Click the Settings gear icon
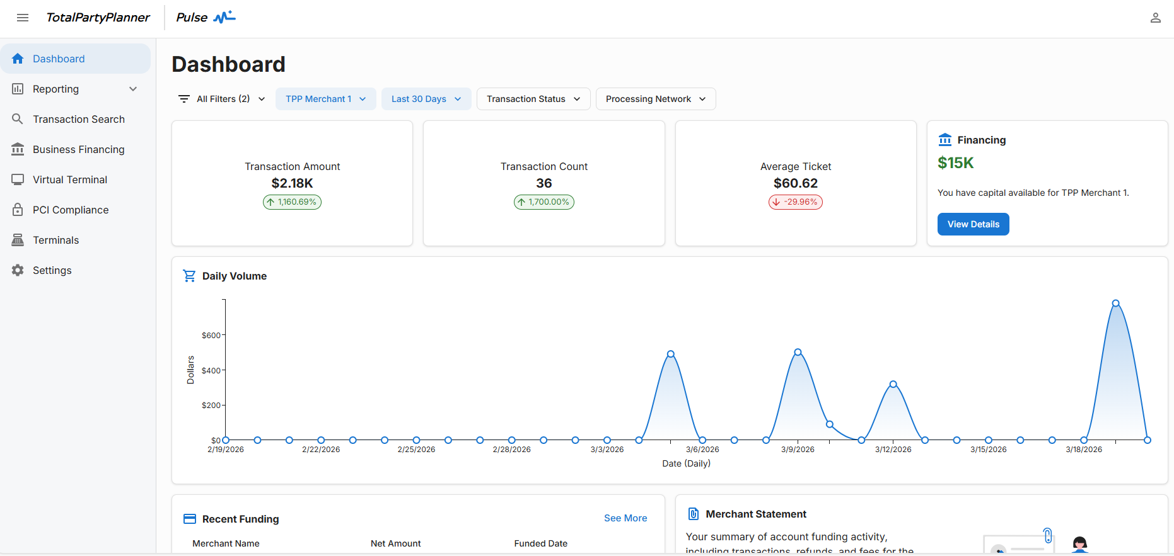1174x556 pixels. coord(18,270)
